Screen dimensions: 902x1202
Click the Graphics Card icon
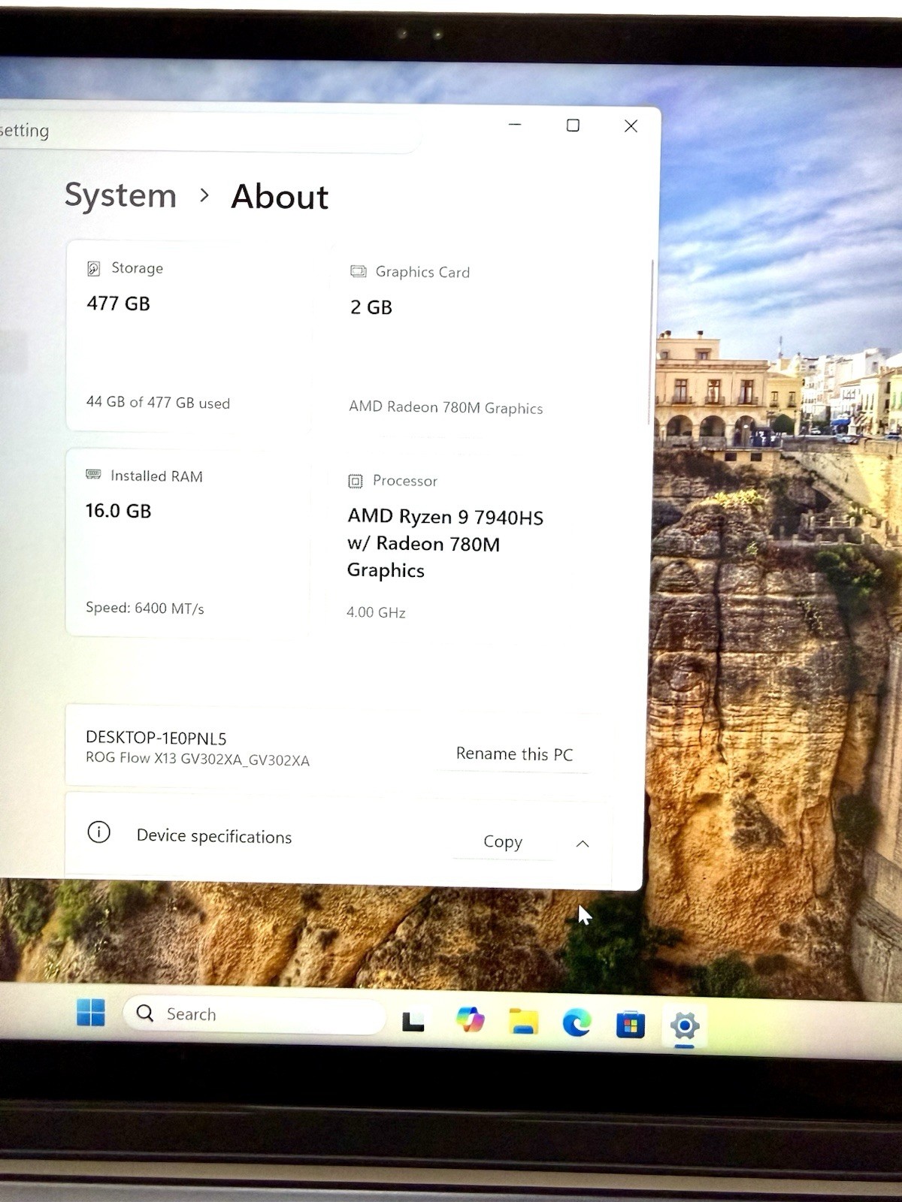pos(358,271)
